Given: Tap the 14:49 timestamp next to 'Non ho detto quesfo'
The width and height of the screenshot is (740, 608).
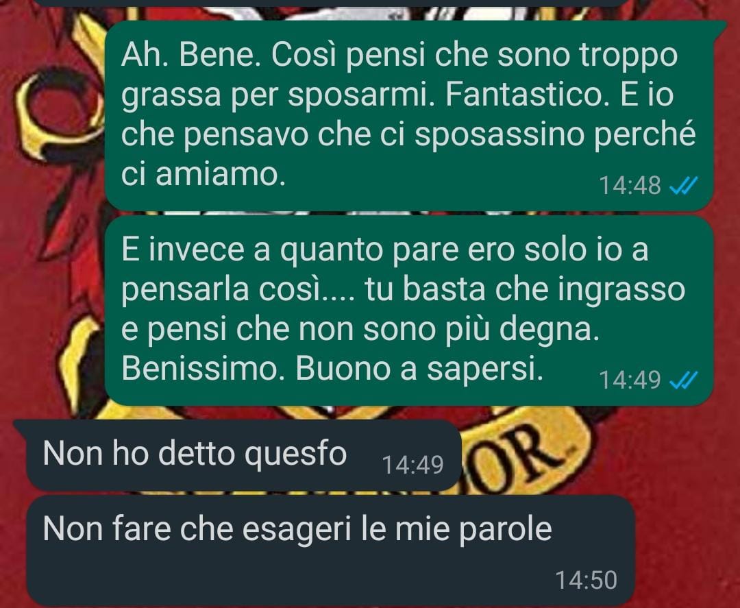Looking at the screenshot, I should tap(412, 465).
